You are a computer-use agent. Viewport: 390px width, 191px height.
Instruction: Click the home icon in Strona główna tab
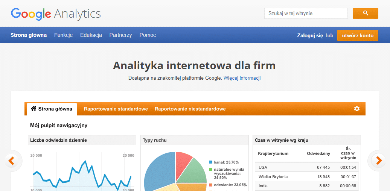(x=34, y=109)
